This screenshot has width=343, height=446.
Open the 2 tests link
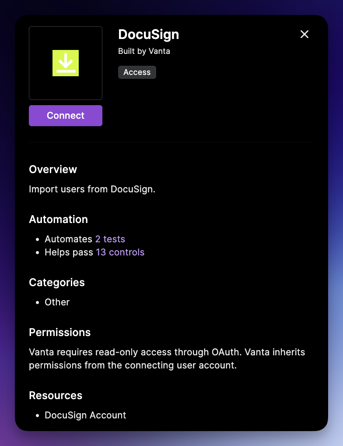pyautogui.click(x=110, y=239)
